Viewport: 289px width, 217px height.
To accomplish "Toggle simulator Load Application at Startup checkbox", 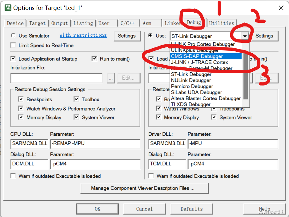I will coord(13,58).
